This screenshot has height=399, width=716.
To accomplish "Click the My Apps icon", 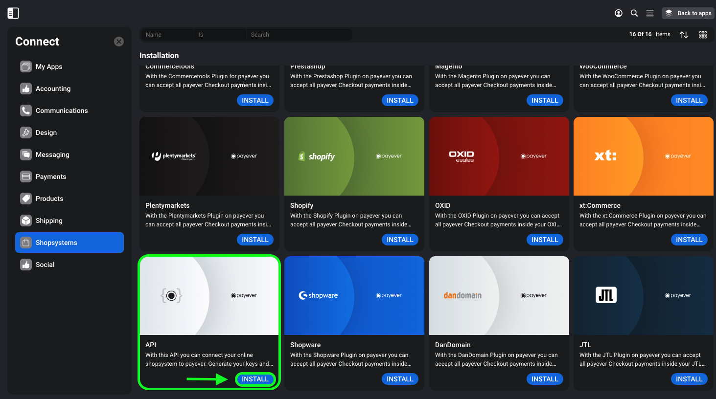I will pyautogui.click(x=26, y=66).
